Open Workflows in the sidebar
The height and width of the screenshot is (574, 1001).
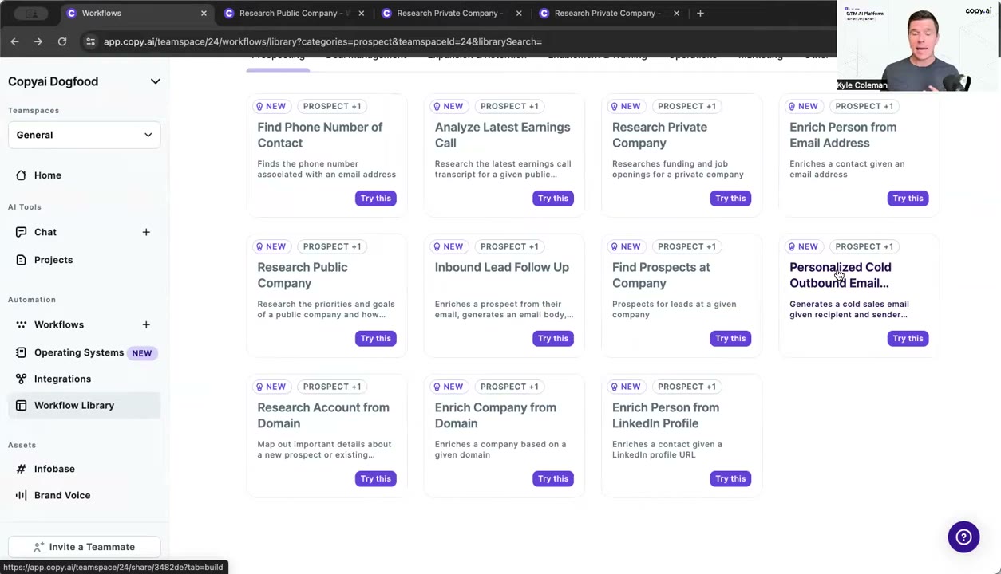coord(59,324)
